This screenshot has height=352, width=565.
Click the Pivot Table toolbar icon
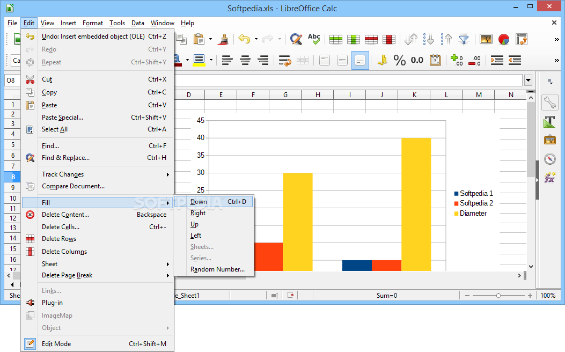pyautogui.click(x=522, y=39)
